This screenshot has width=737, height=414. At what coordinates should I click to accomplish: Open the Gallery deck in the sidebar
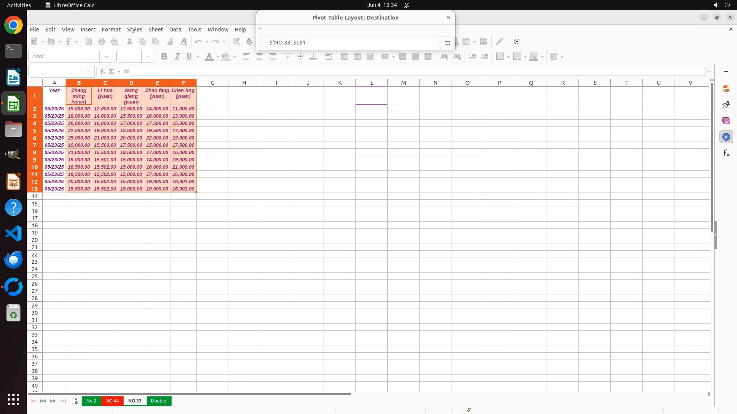(726, 121)
